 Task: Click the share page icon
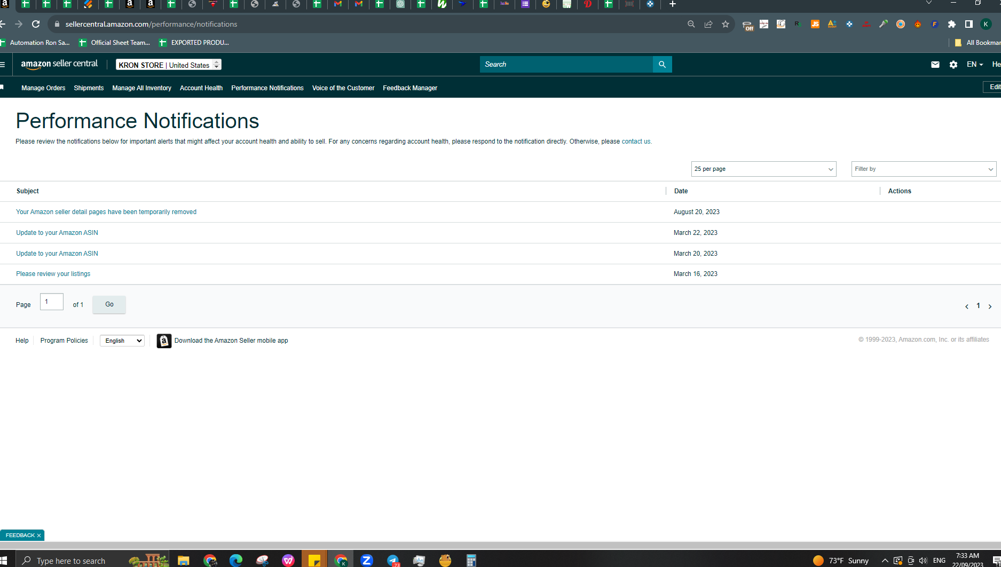click(x=708, y=24)
